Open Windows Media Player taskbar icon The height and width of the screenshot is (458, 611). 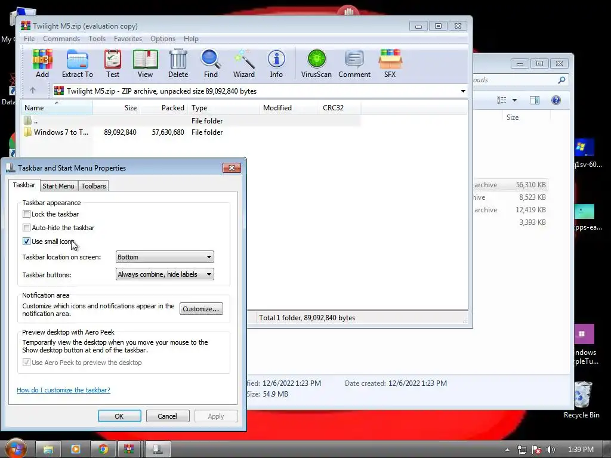pos(76,450)
